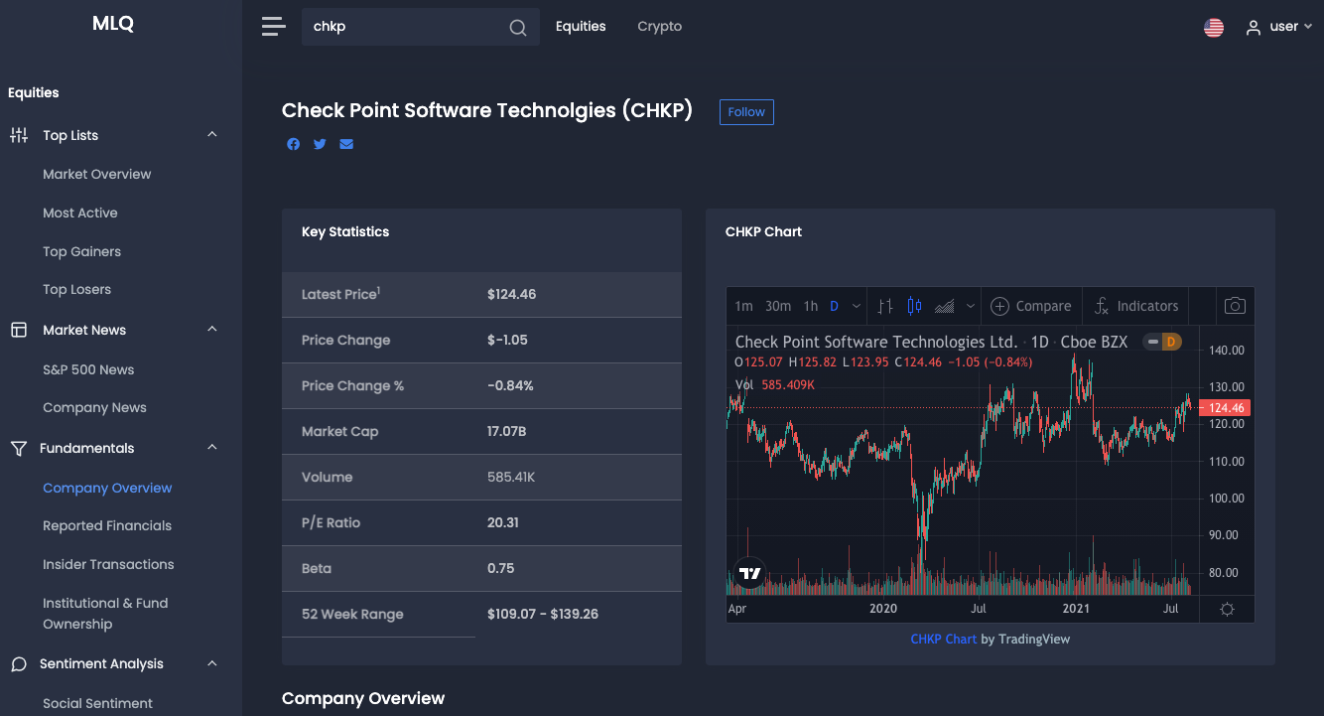
Task: Click the search magnifier icon
Action: coord(517,27)
